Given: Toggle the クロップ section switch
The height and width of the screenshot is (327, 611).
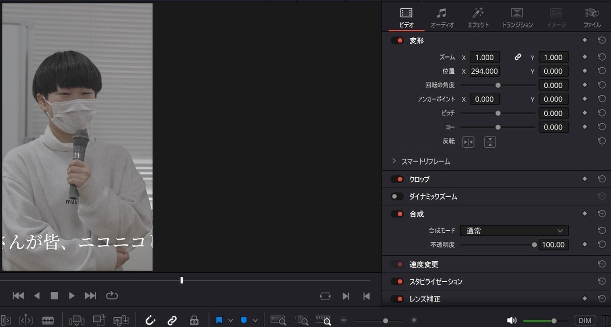Looking at the screenshot, I should tap(397, 179).
